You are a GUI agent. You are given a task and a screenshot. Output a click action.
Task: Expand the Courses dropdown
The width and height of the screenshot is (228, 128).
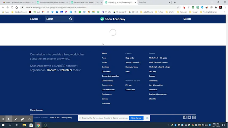click(35, 19)
